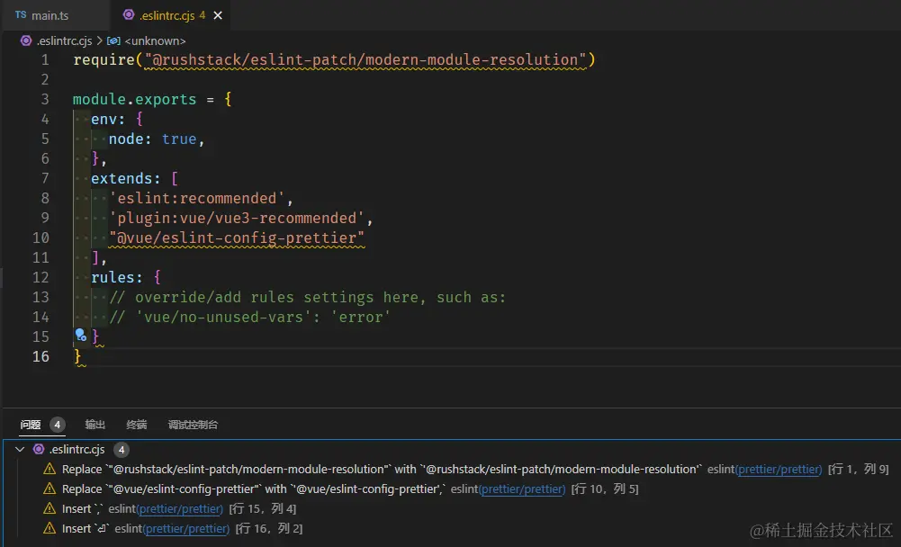This screenshot has height=547, width=901.
Task: Click line number 1 in the gutter
Action: click(x=45, y=59)
